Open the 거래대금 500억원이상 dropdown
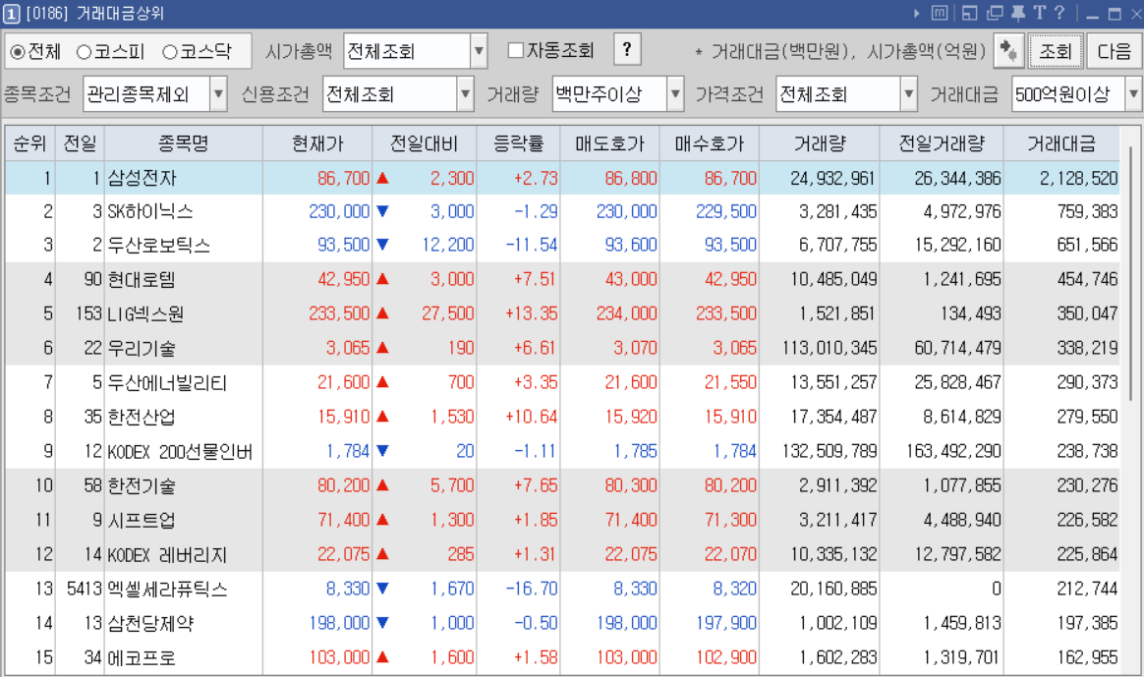Image resolution: width=1144 pixels, height=677 pixels. click(1076, 94)
